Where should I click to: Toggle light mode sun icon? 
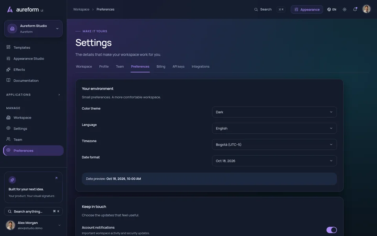344,9
